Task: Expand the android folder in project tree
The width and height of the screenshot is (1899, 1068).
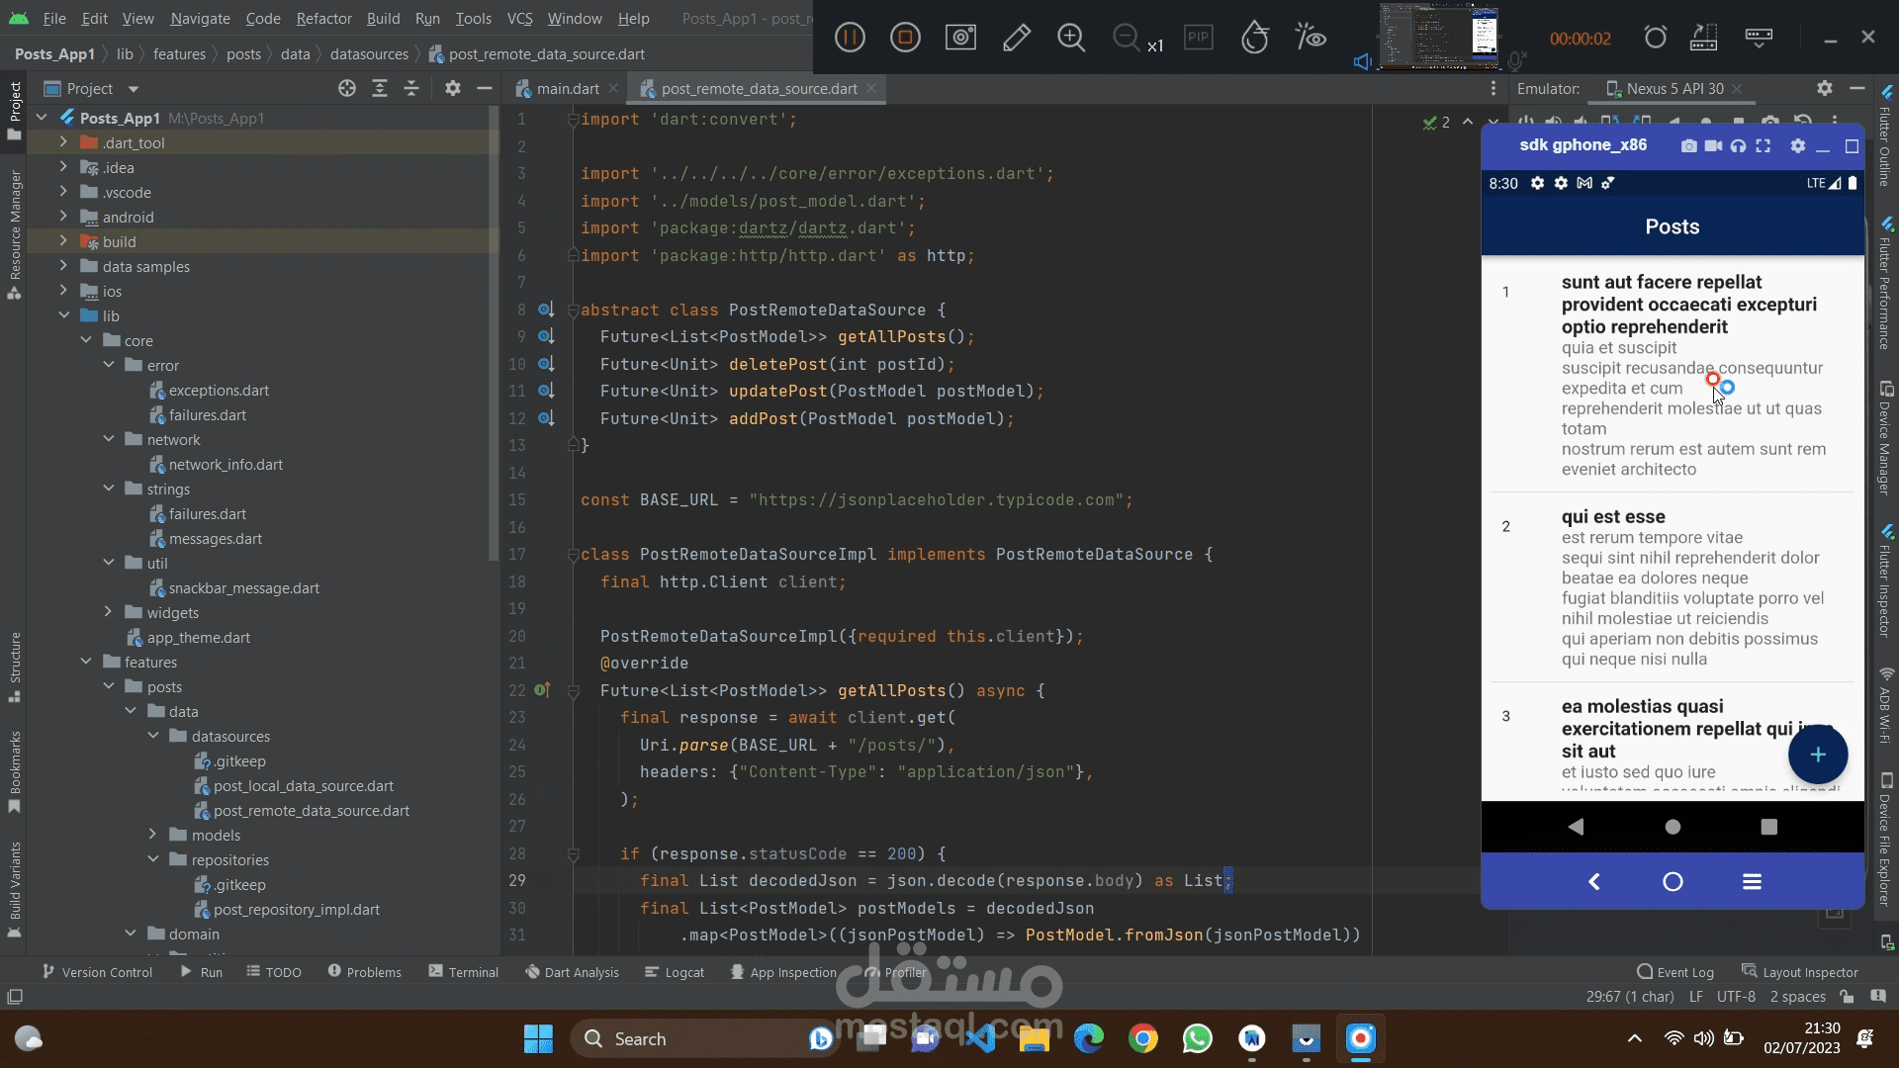Action: click(x=63, y=217)
